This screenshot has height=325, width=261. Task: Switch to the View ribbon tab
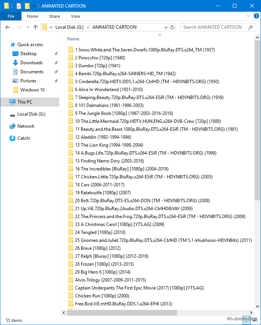click(x=75, y=16)
